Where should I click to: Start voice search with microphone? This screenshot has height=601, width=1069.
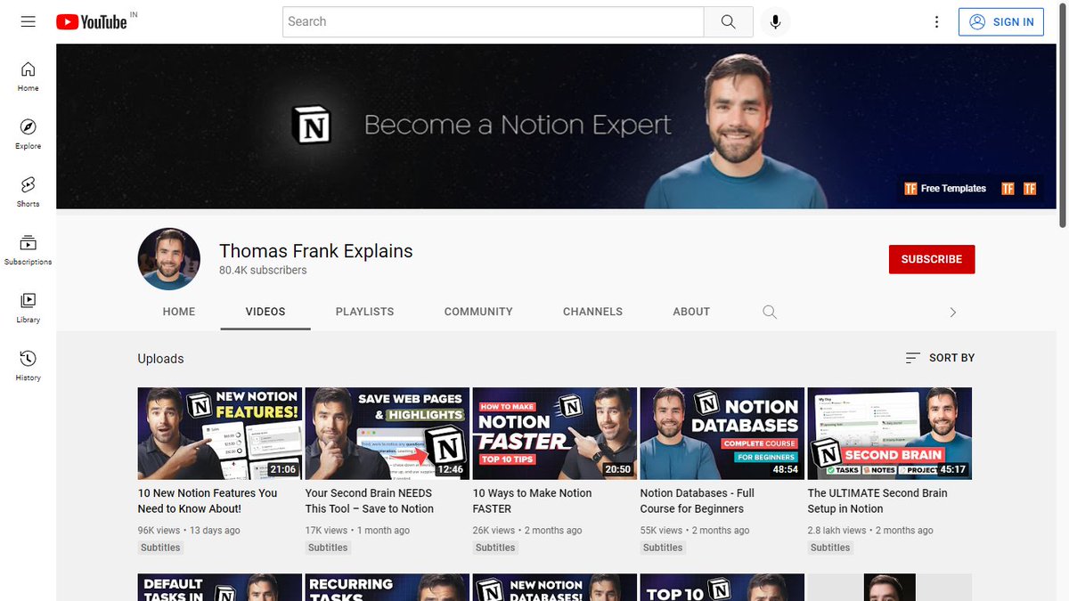coord(775,21)
